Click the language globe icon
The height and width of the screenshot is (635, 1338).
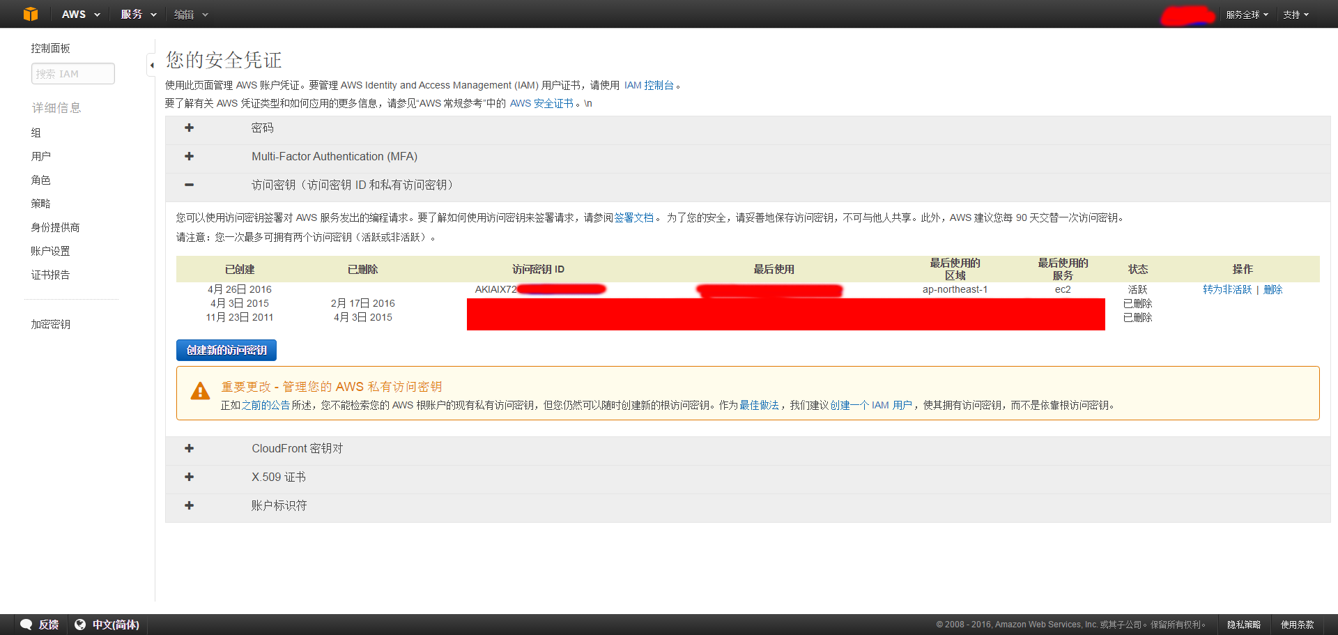click(80, 625)
